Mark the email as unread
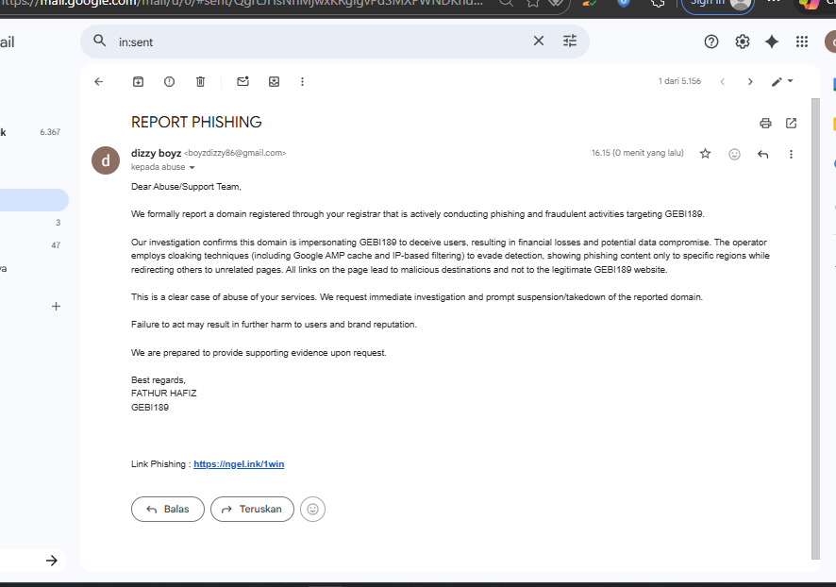 point(243,81)
